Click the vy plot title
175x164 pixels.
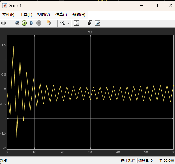[x=90, y=32]
